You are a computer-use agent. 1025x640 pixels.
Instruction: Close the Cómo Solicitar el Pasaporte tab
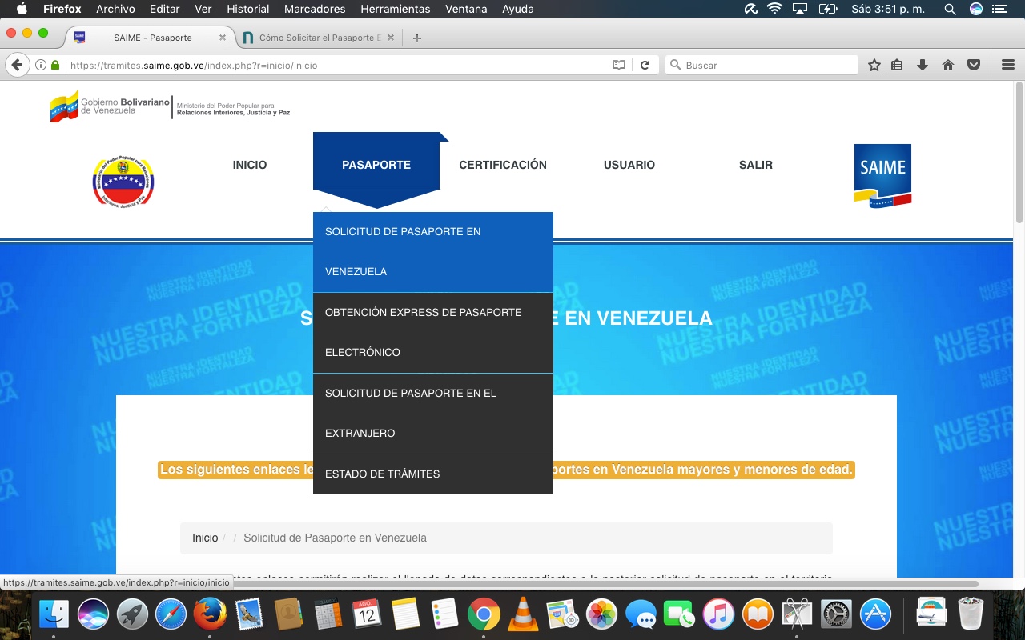(x=392, y=38)
